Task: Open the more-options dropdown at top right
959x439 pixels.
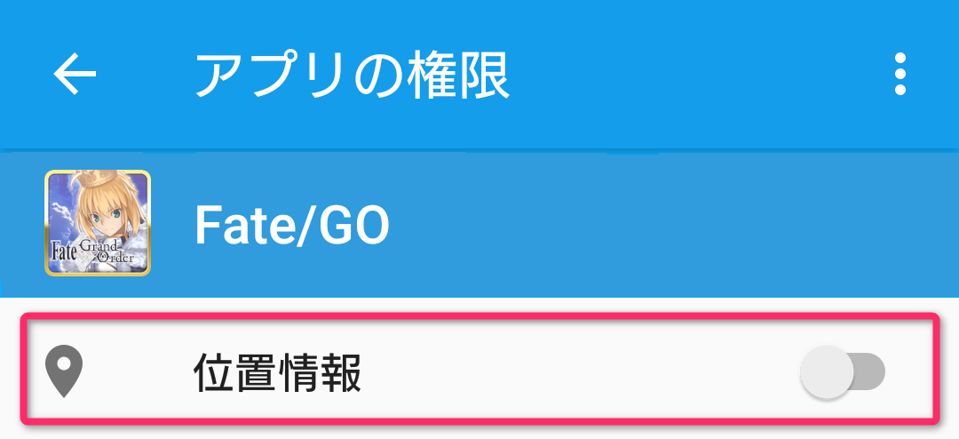Action: click(x=900, y=74)
